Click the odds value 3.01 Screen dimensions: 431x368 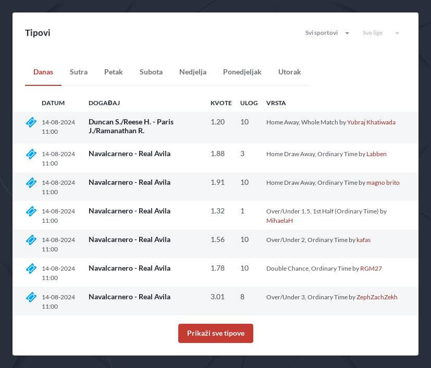pyautogui.click(x=217, y=297)
